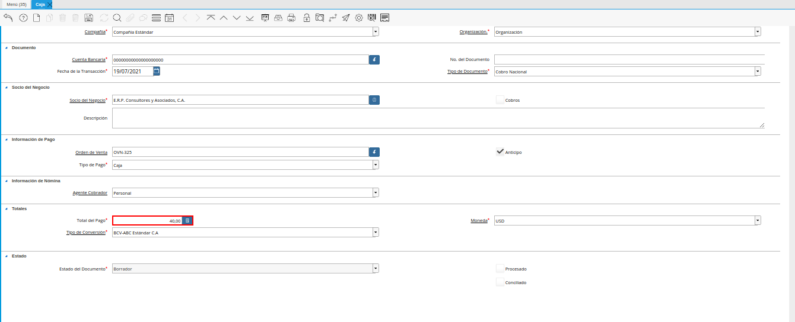Click the Agente Cobrador label link
The height and width of the screenshot is (322, 795).
pyautogui.click(x=90, y=192)
